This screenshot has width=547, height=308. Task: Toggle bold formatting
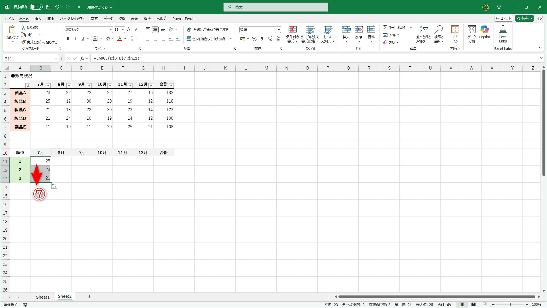coord(68,39)
